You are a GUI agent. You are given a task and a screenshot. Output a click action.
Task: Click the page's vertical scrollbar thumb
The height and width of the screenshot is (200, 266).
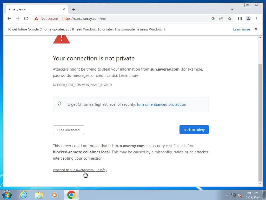point(260,122)
